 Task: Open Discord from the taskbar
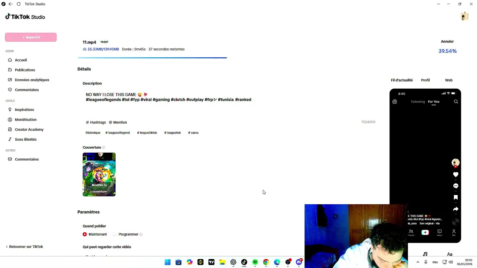tap(299, 262)
